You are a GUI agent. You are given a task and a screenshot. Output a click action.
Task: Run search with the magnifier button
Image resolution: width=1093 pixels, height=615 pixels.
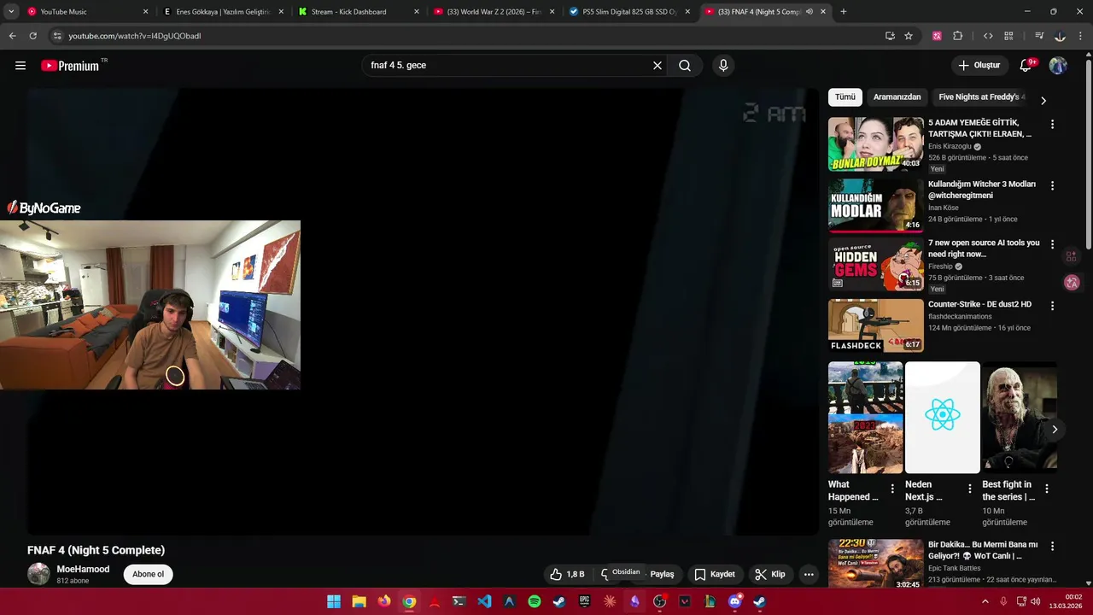(685, 66)
